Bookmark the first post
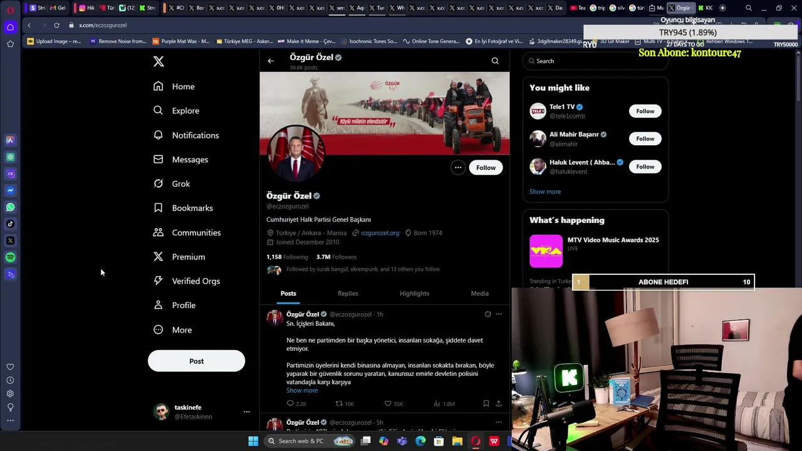Viewport: 802px width, 451px height. 486,404
